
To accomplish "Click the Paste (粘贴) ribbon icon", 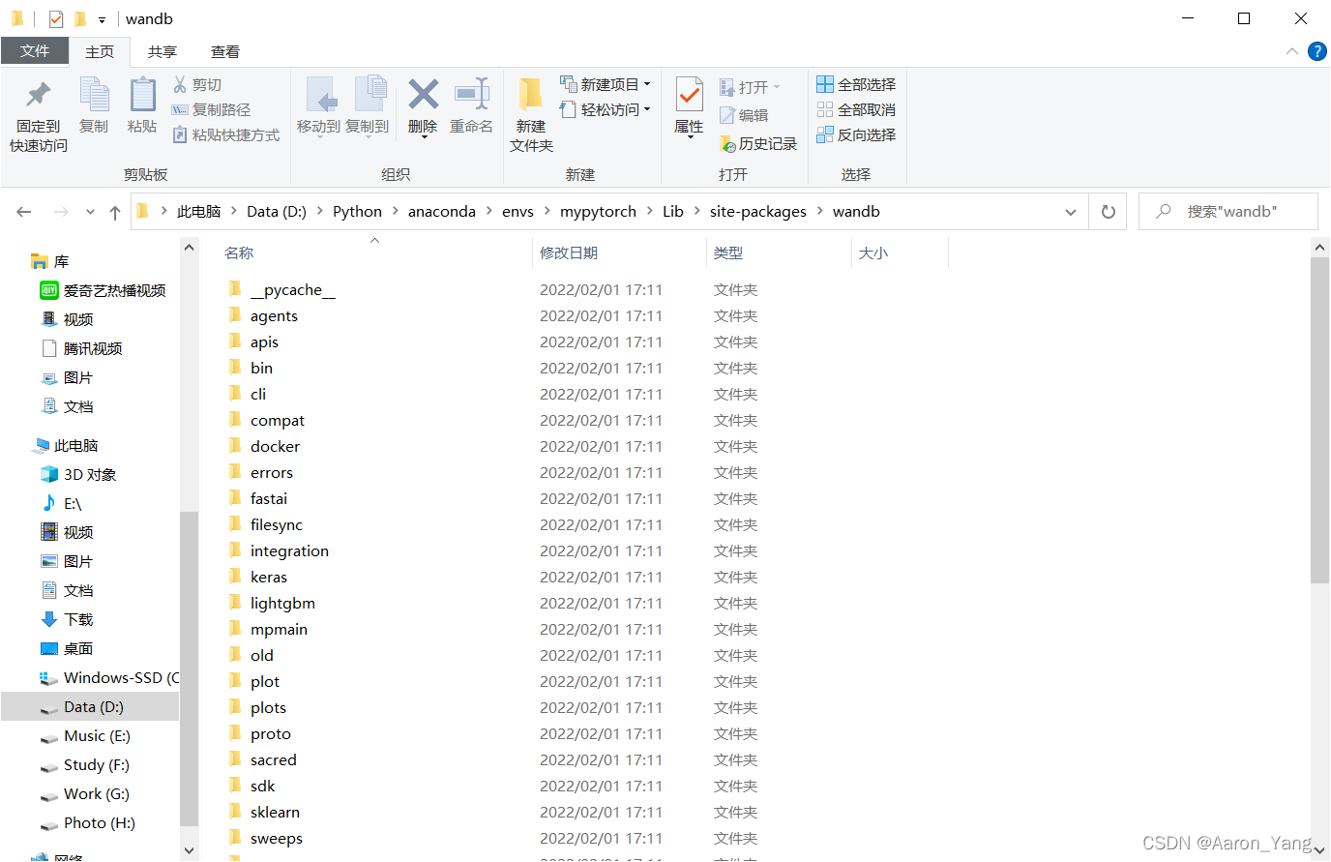I will click(142, 95).
